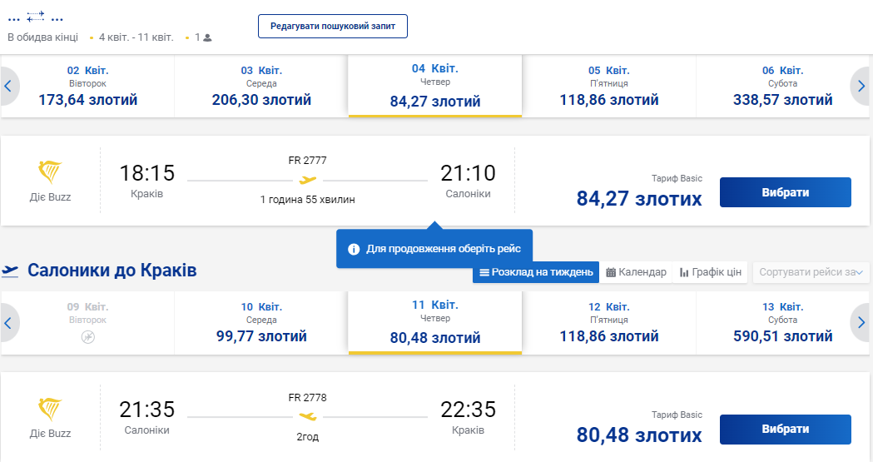
Task: Select the 84,27 злотих outbound flight
Action: [785, 192]
